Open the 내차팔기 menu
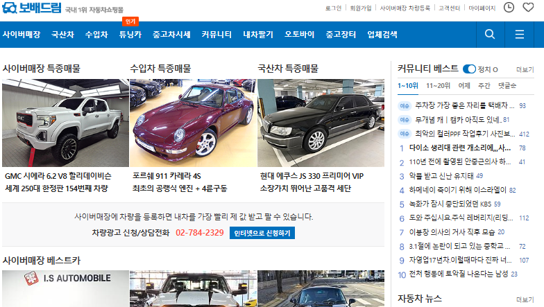Viewport: 544px width, 307px height. [258, 35]
